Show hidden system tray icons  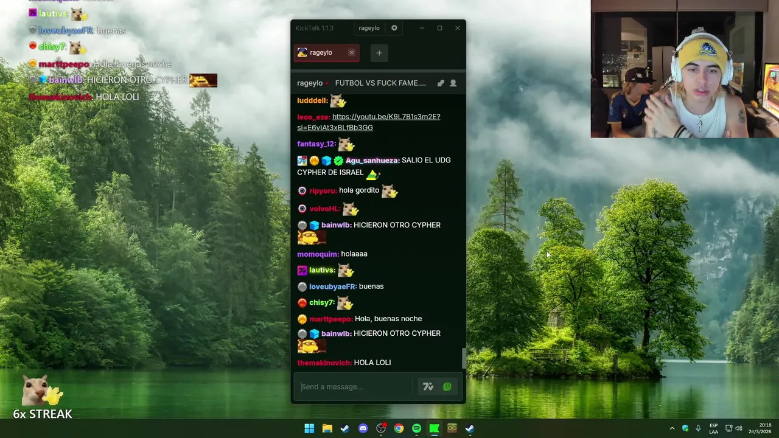pos(672,428)
